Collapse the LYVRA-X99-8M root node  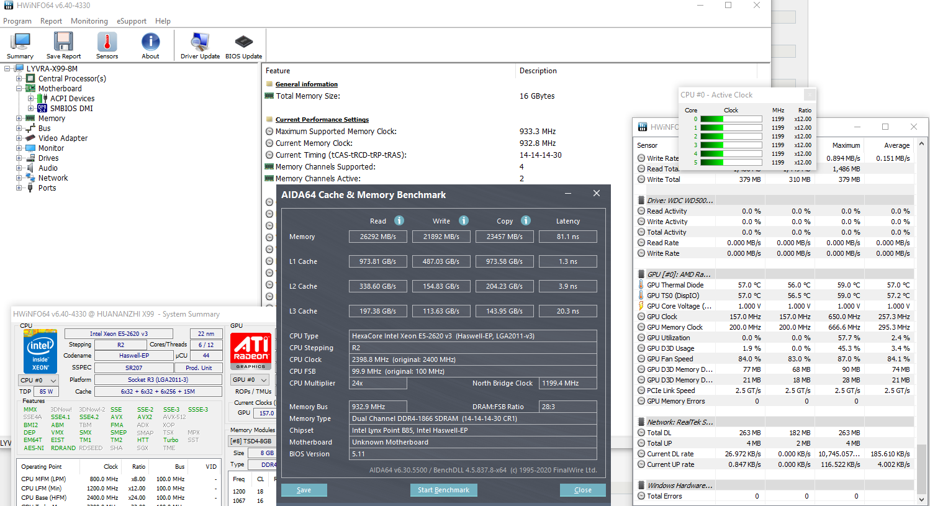[7, 69]
